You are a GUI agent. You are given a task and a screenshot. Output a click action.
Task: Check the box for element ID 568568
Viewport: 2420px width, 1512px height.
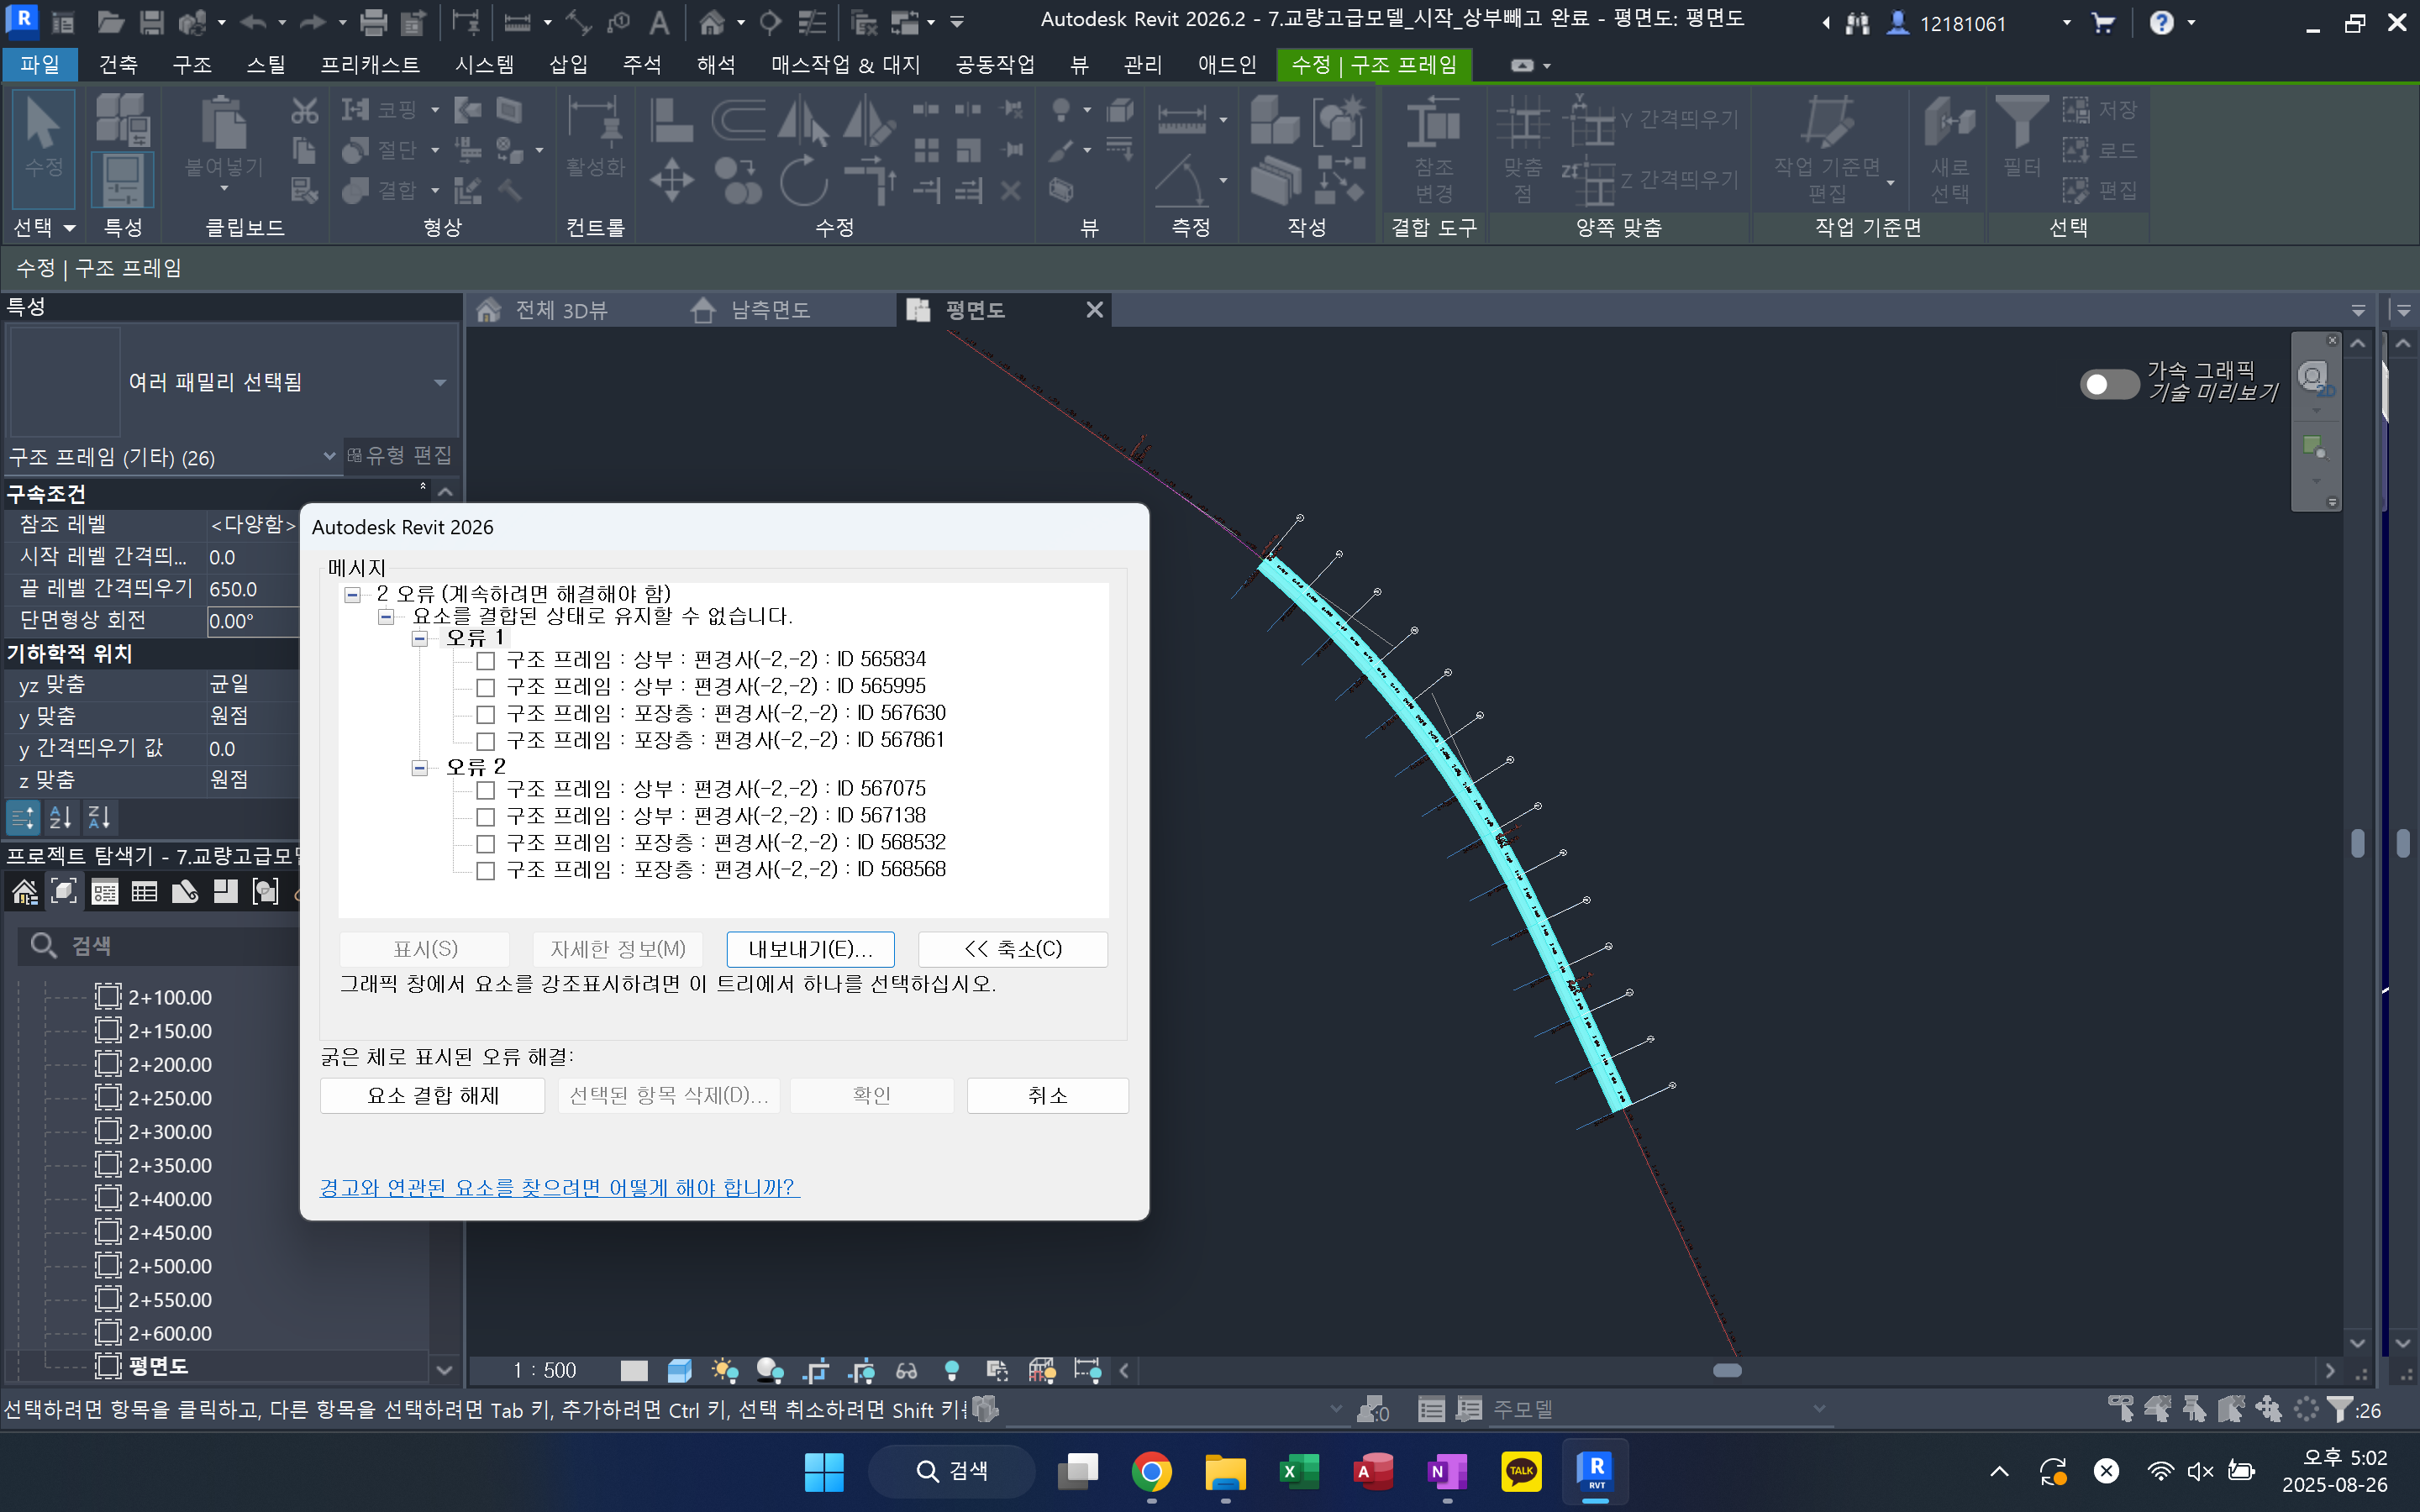click(x=486, y=871)
